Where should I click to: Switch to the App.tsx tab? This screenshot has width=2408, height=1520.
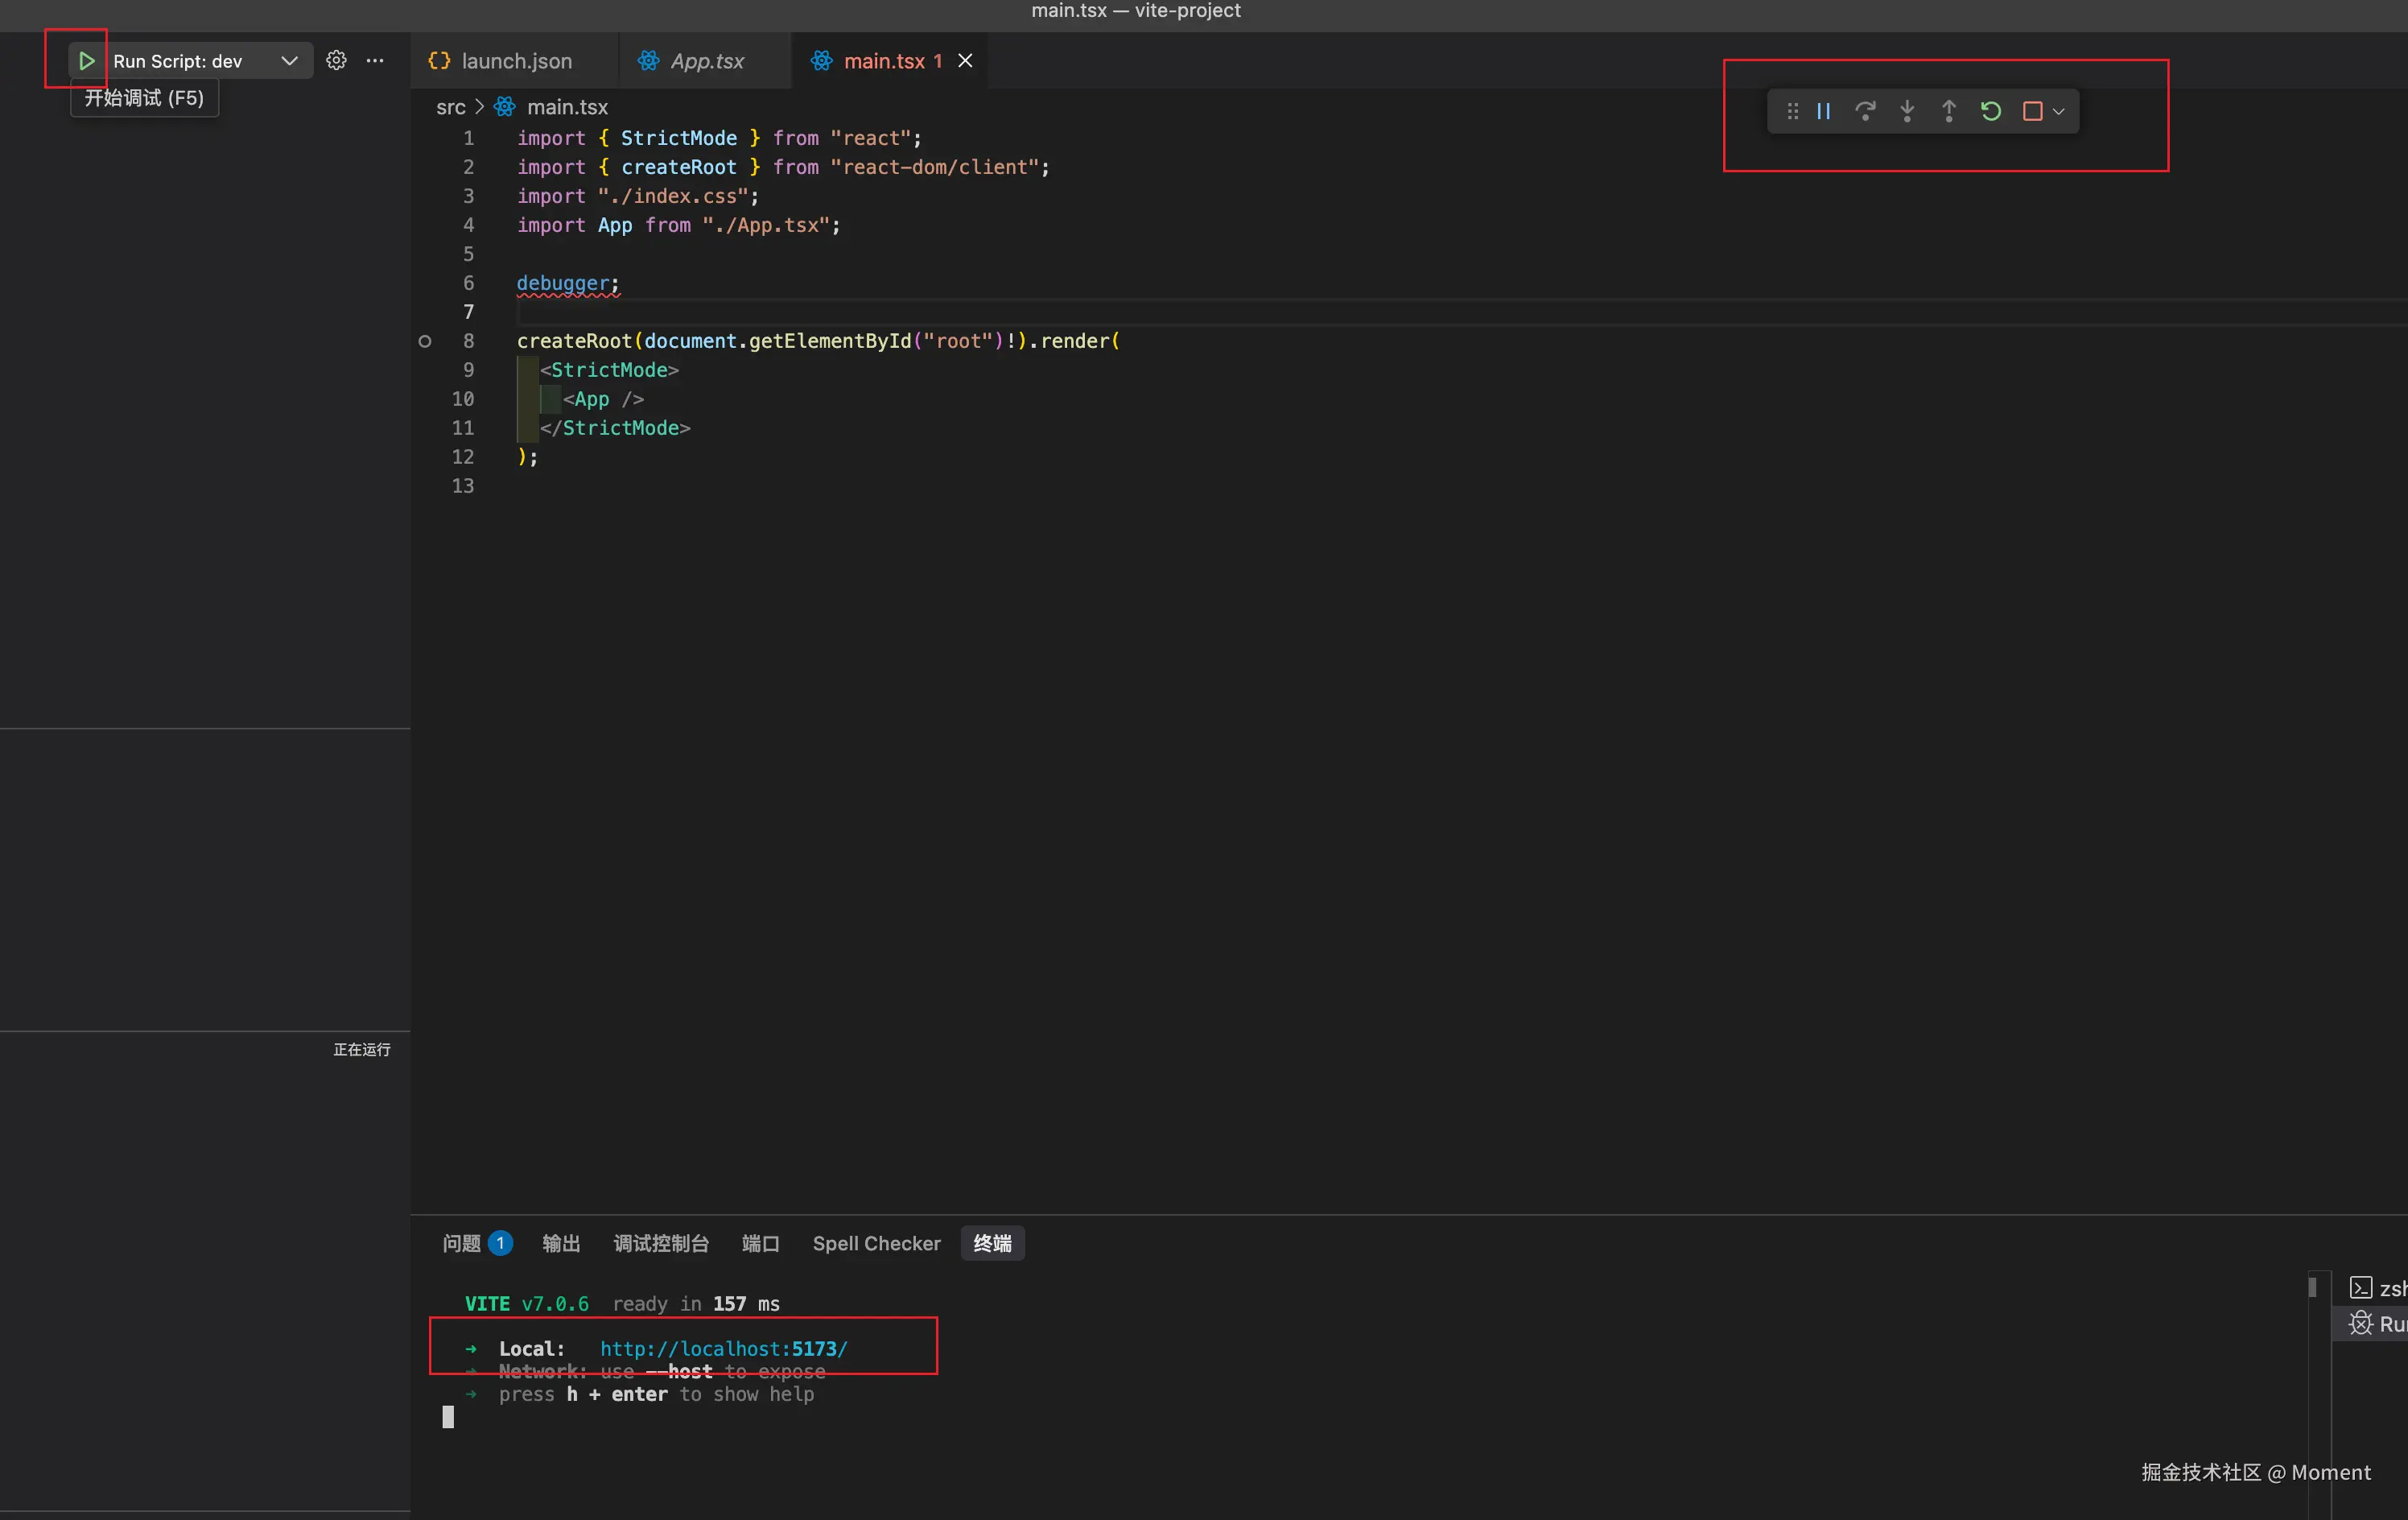coord(692,61)
